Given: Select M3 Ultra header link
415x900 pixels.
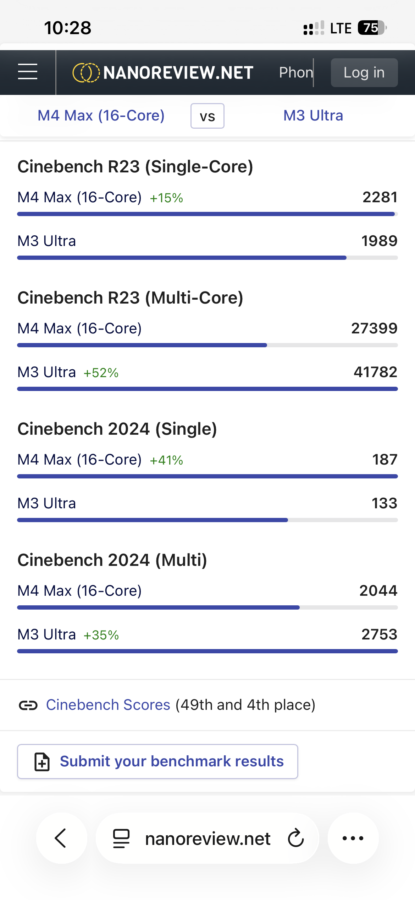Looking at the screenshot, I should coord(313,116).
